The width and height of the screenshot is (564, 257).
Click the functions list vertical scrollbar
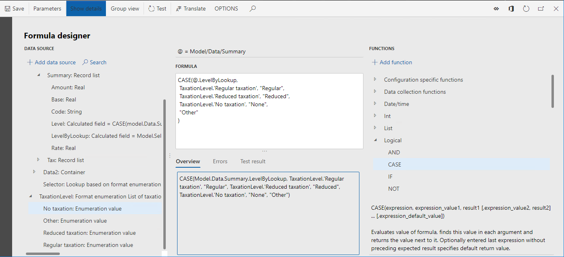point(552,91)
